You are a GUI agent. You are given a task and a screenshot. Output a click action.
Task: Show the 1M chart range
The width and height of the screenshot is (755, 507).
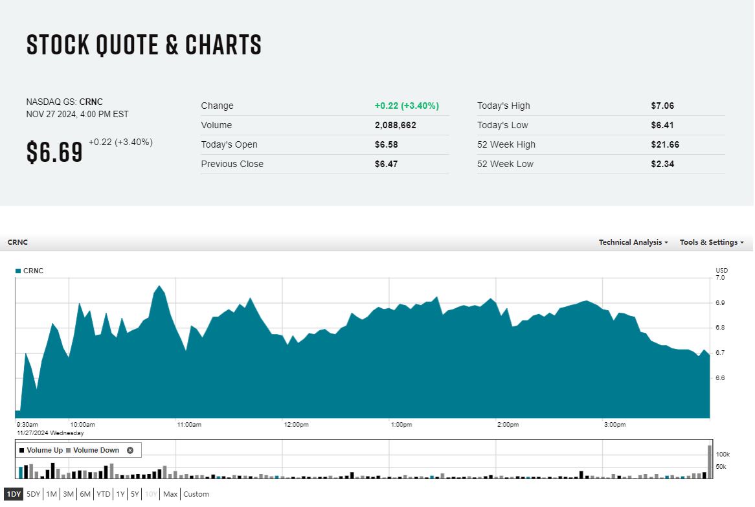click(x=52, y=494)
